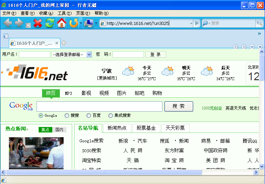
Task: Click the Back navigation arrow
Action: coord(8,23)
